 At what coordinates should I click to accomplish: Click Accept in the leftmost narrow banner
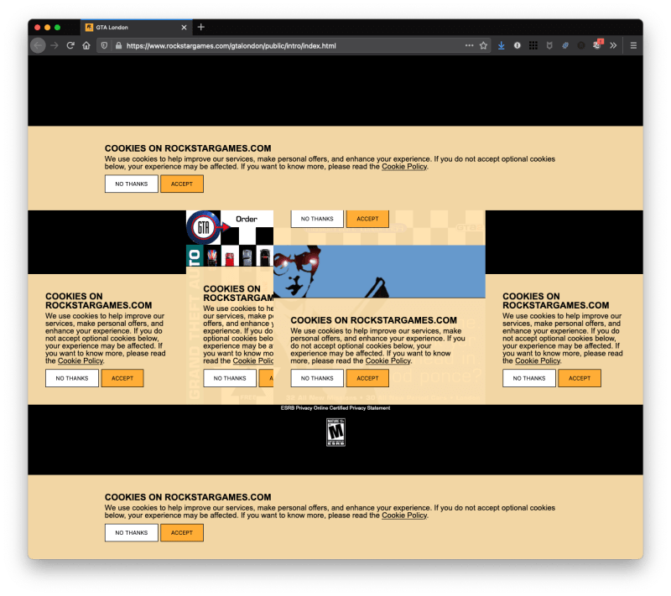point(122,378)
